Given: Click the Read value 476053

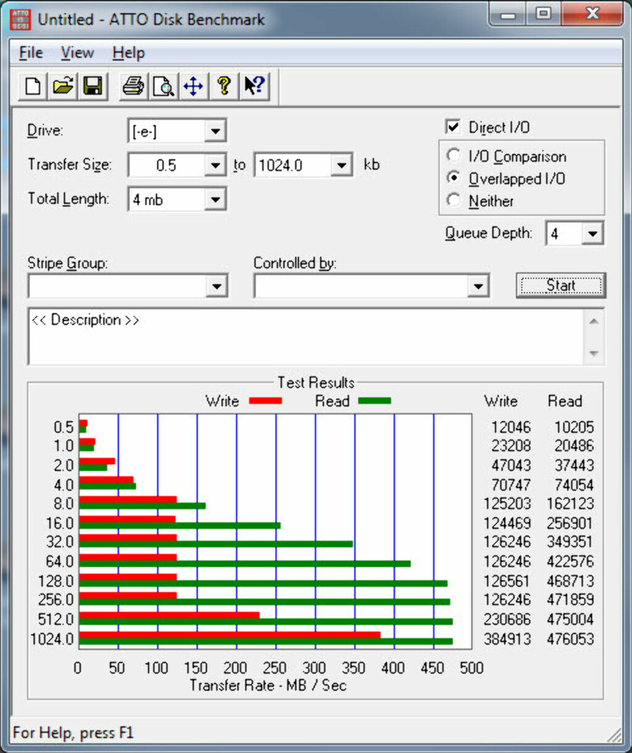Looking at the screenshot, I should click(570, 639).
